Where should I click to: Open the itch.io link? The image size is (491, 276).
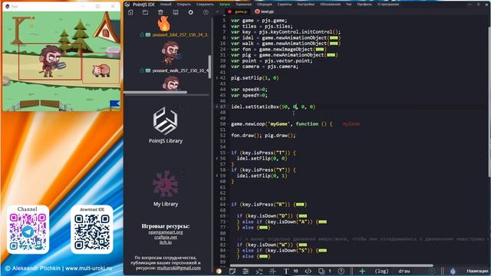coord(166,242)
